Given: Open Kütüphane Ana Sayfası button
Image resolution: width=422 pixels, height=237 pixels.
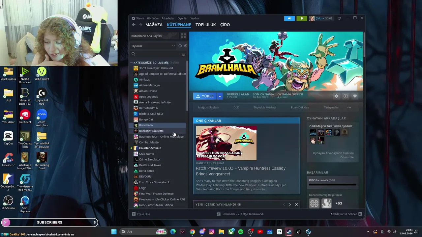Looking at the screenshot, I should coord(154,36).
